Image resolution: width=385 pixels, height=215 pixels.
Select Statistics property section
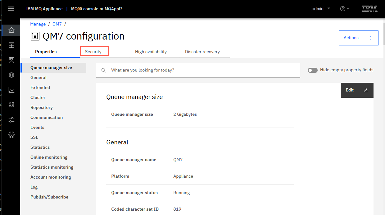(40, 147)
